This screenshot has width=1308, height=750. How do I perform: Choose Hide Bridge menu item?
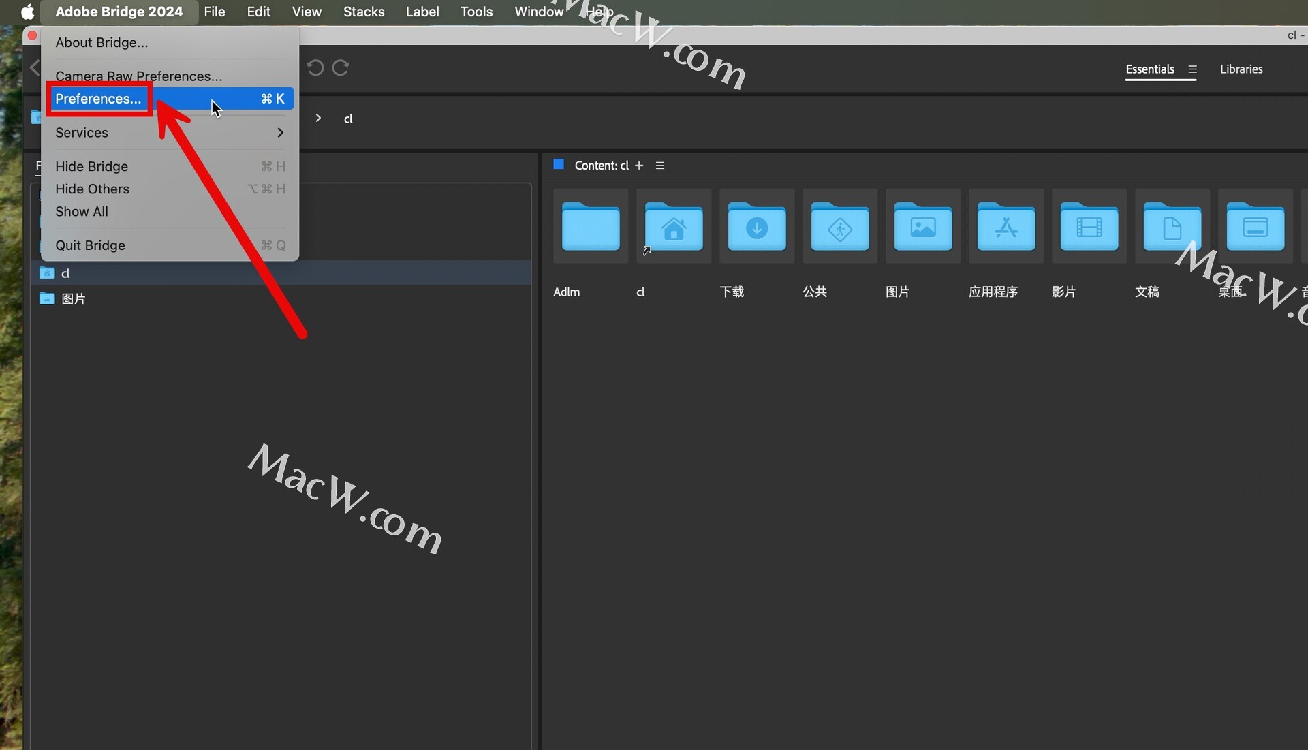coord(170,166)
